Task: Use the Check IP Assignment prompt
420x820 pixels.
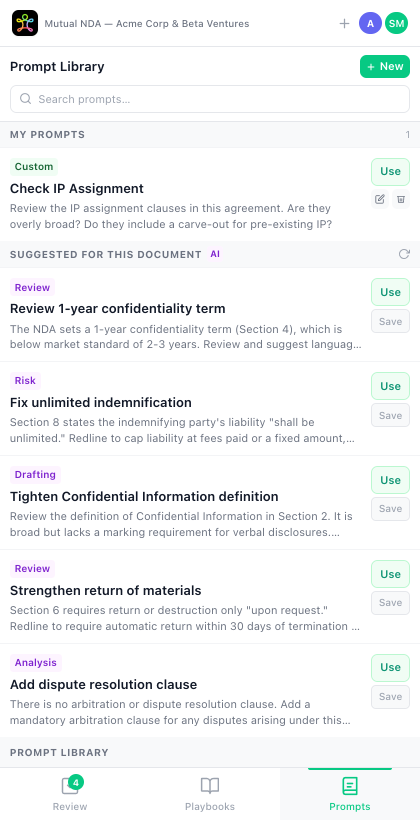Action: click(390, 171)
